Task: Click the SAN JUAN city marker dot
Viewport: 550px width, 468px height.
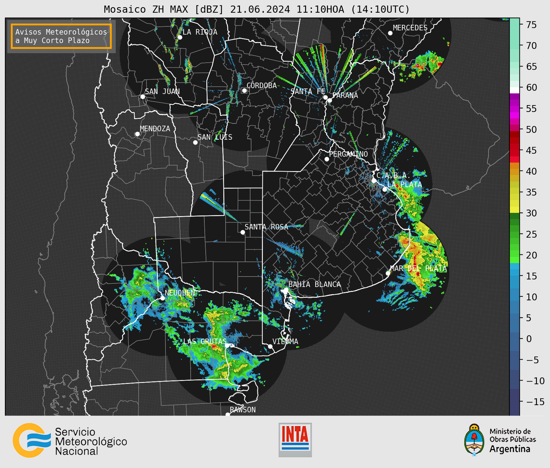Action: coord(142,97)
